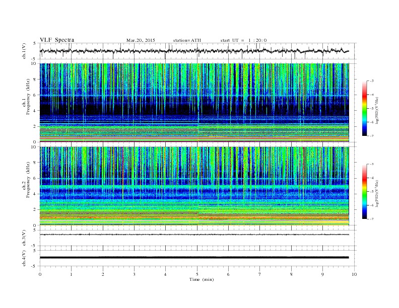Select the "ch.2 Frequency (kHz)" axis label
The height and width of the screenshot is (308, 399).
click(26, 180)
